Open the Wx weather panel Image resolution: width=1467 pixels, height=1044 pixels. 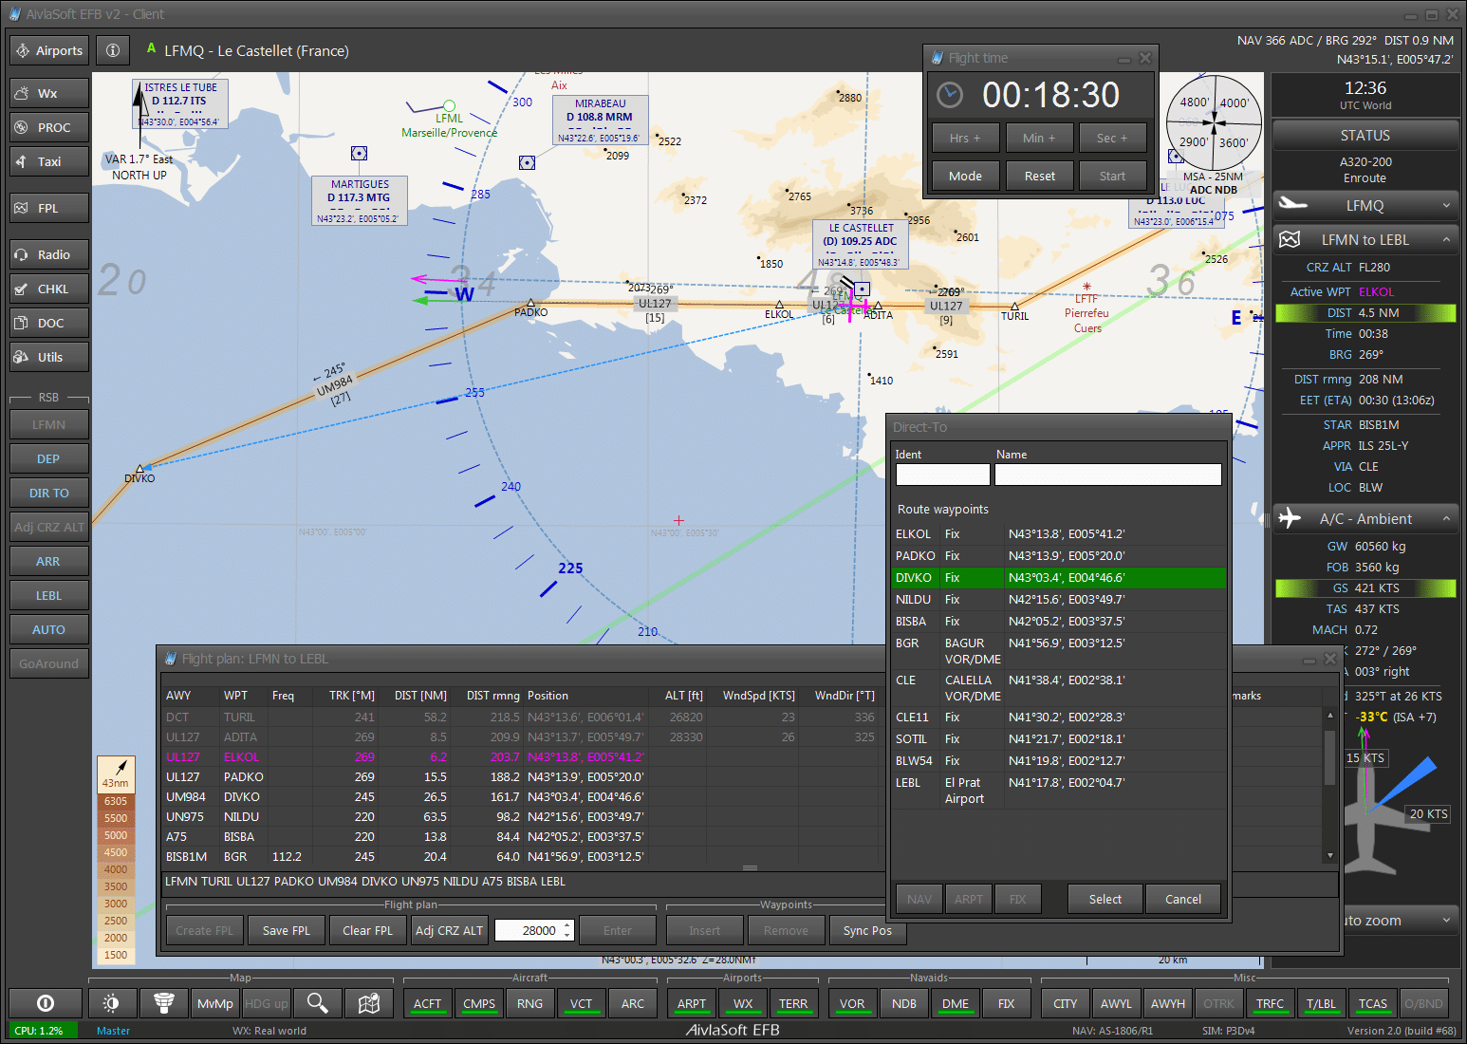(48, 93)
